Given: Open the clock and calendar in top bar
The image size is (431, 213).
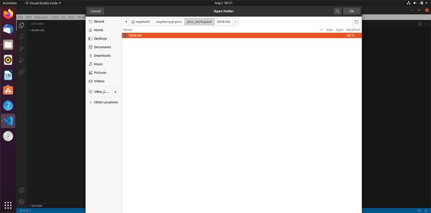Looking at the screenshot, I should pos(224,3).
